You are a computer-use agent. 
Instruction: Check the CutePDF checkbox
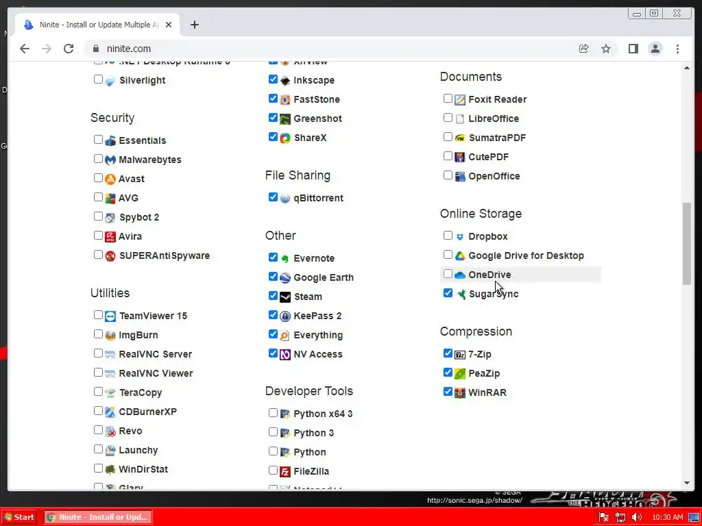pyautogui.click(x=448, y=156)
